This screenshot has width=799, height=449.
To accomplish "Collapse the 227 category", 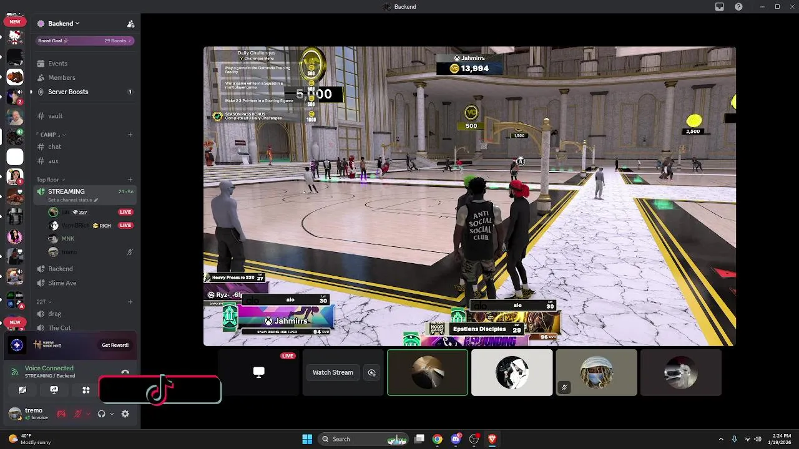I will click(44, 302).
